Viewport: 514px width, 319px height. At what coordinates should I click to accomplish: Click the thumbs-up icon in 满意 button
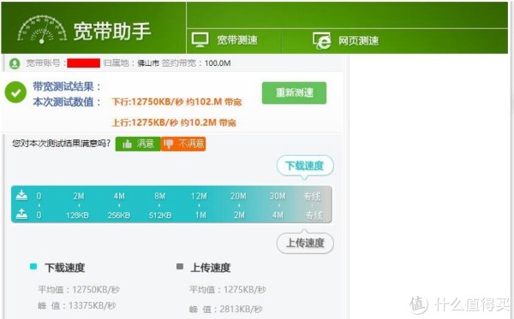(x=127, y=144)
